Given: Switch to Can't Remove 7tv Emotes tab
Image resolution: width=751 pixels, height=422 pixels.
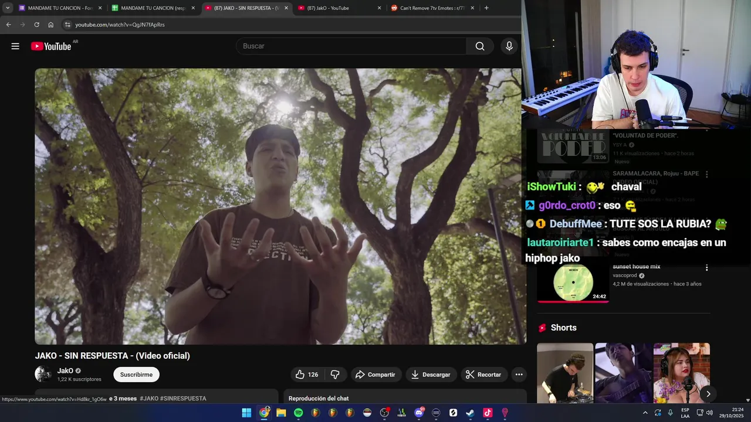Looking at the screenshot, I should [x=432, y=8].
